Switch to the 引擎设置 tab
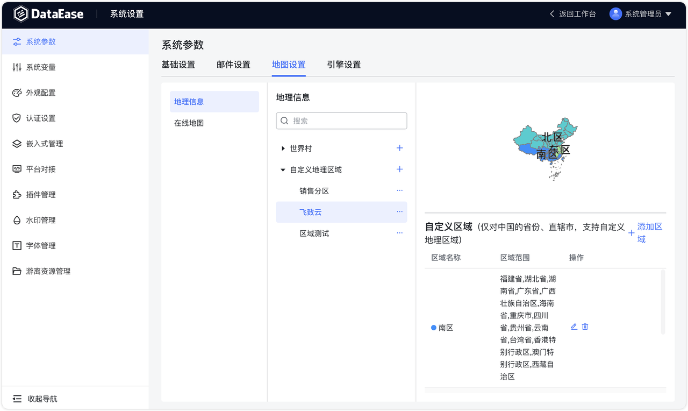The height and width of the screenshot is (411, 688). tap(343, 64)
